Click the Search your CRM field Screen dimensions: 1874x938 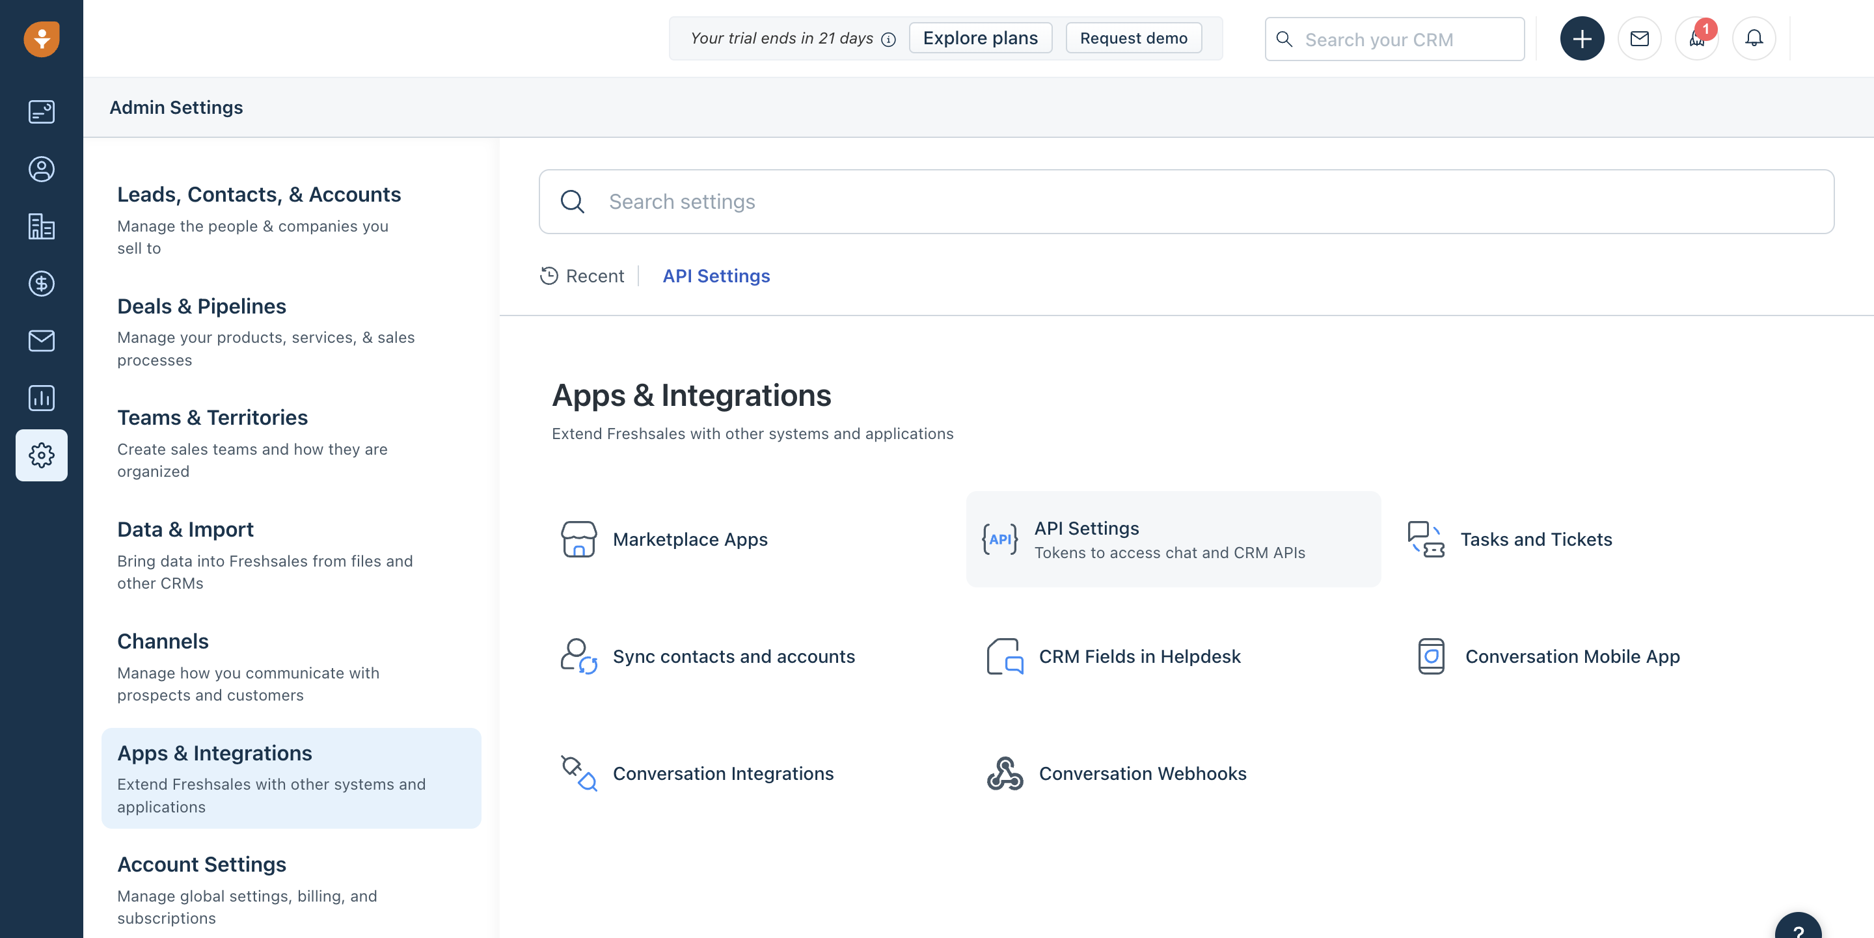(1404, 38)
